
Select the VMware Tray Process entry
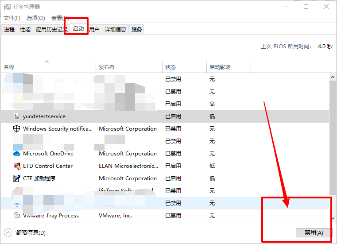click(x=51, y=215)
